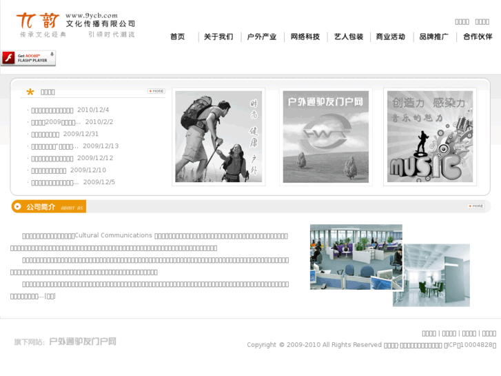The height and width of the screenshot is (376, 501).
Task: Click the open-plan office photo
Action: (x=356, y=257)
